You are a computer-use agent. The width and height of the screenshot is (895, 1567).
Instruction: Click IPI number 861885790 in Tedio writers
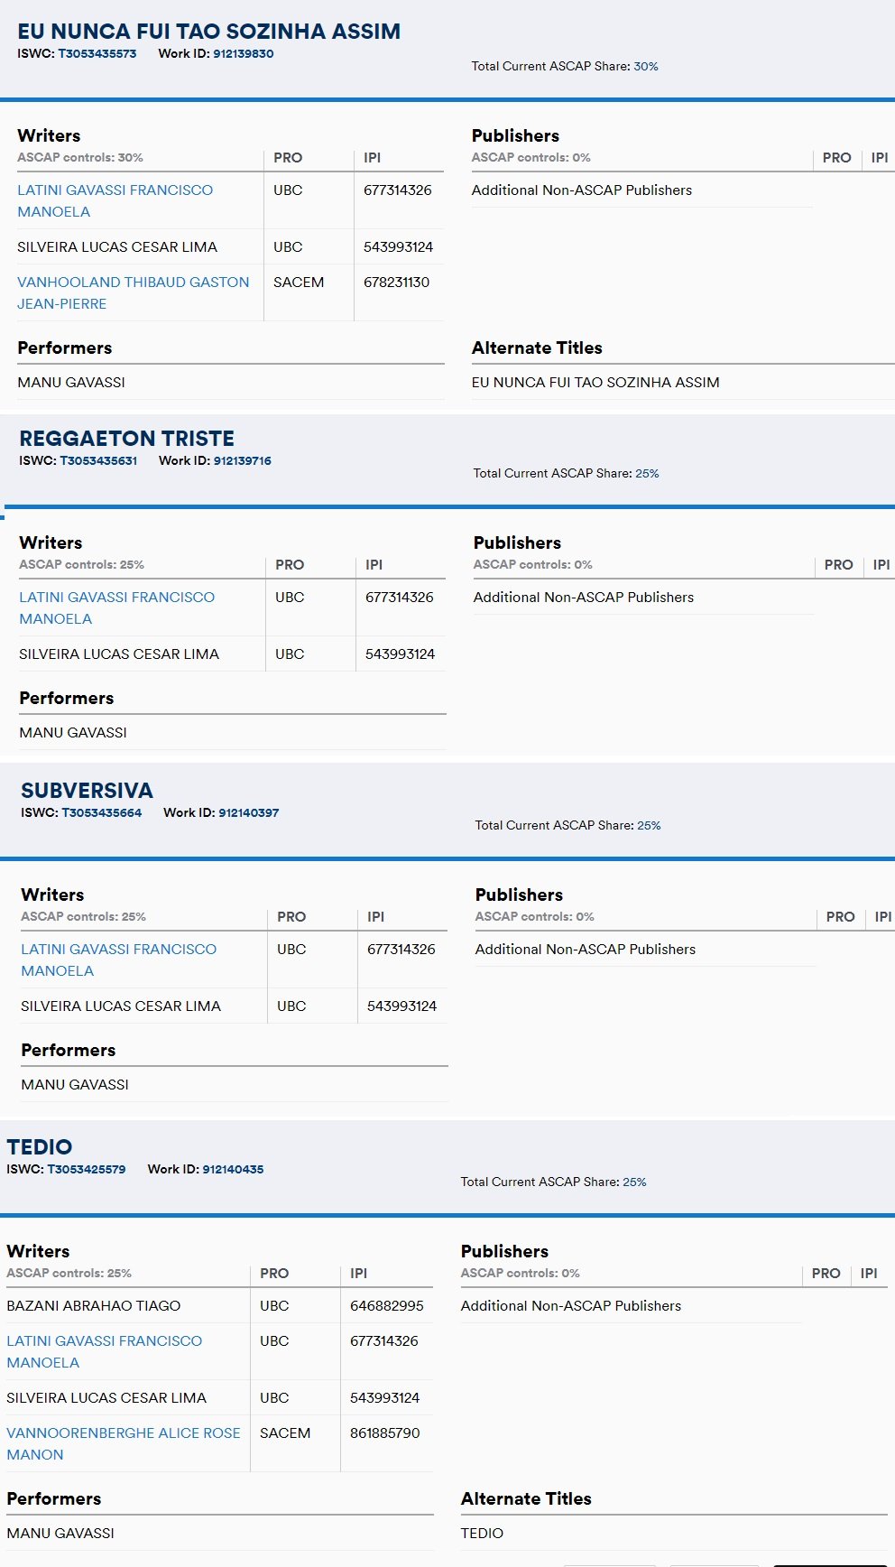coord(384,1433)
